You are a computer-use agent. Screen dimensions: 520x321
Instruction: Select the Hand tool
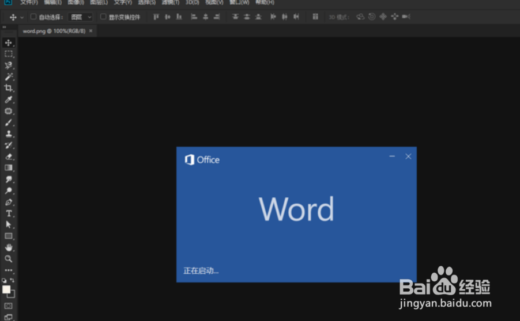[x=9, y=247]
